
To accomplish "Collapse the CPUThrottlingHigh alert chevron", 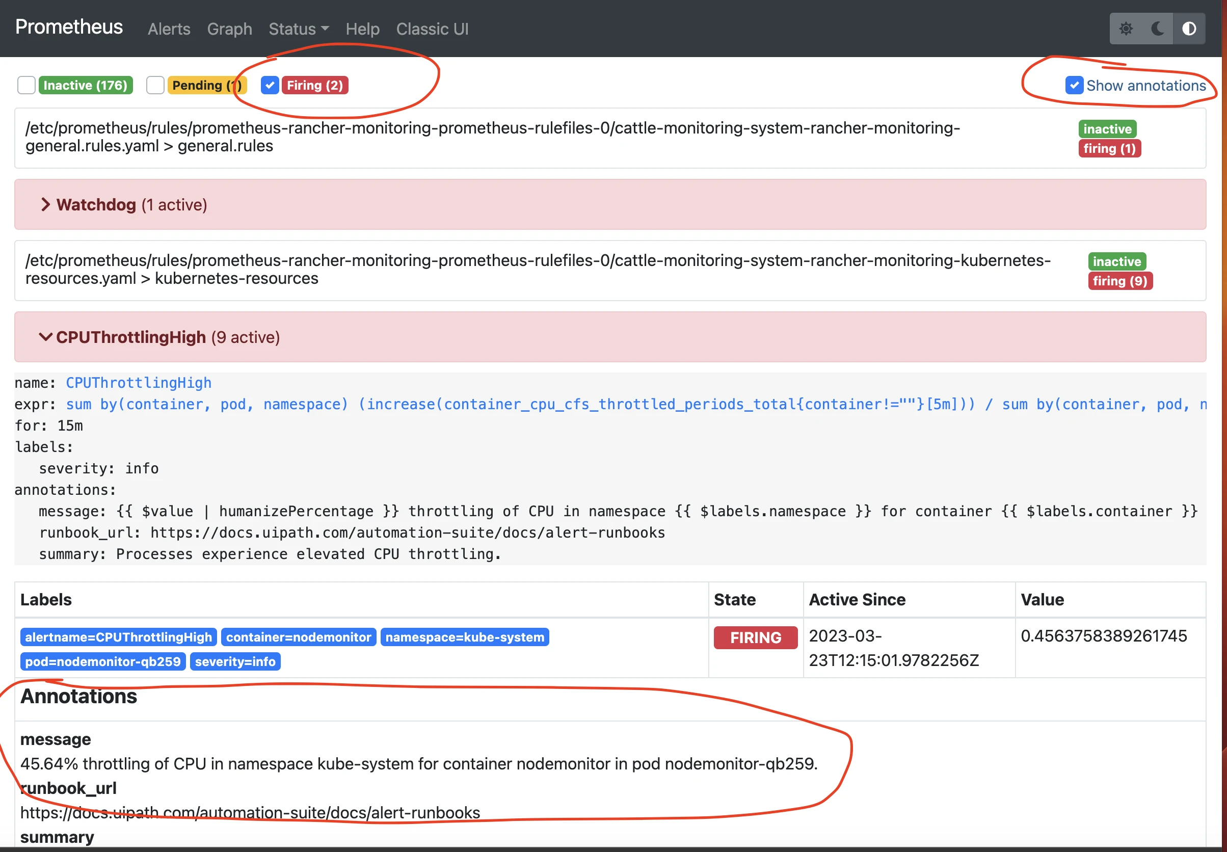I will tap(45, 337).
